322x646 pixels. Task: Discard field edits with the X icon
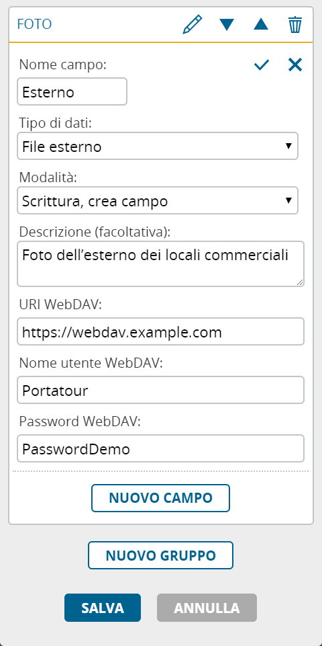coord(295,65)
